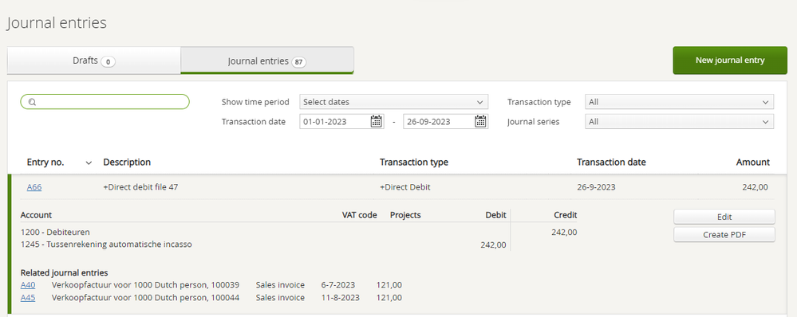
Task: Open the end date calendar picker
Action: [480, 122]
